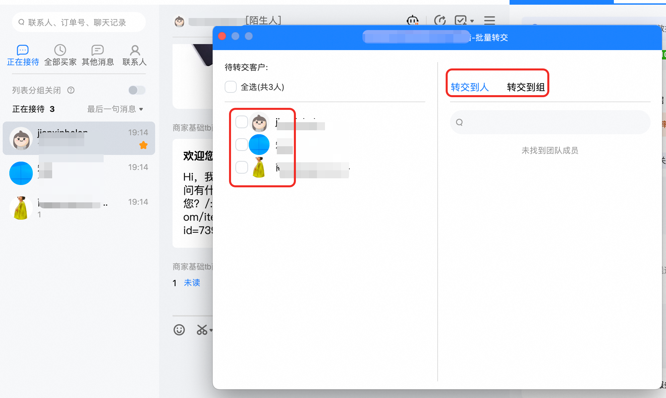Switch to 转交到组 tab
The width and height of the screenshot is (666, 398).
(526, 87)
